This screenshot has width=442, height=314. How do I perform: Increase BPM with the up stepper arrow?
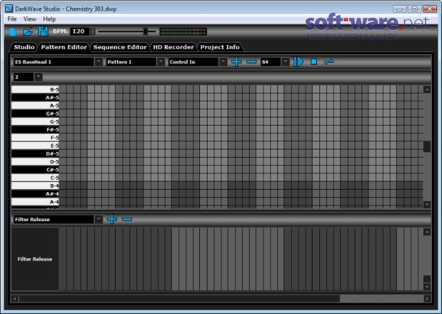click(x=92, y=30)
